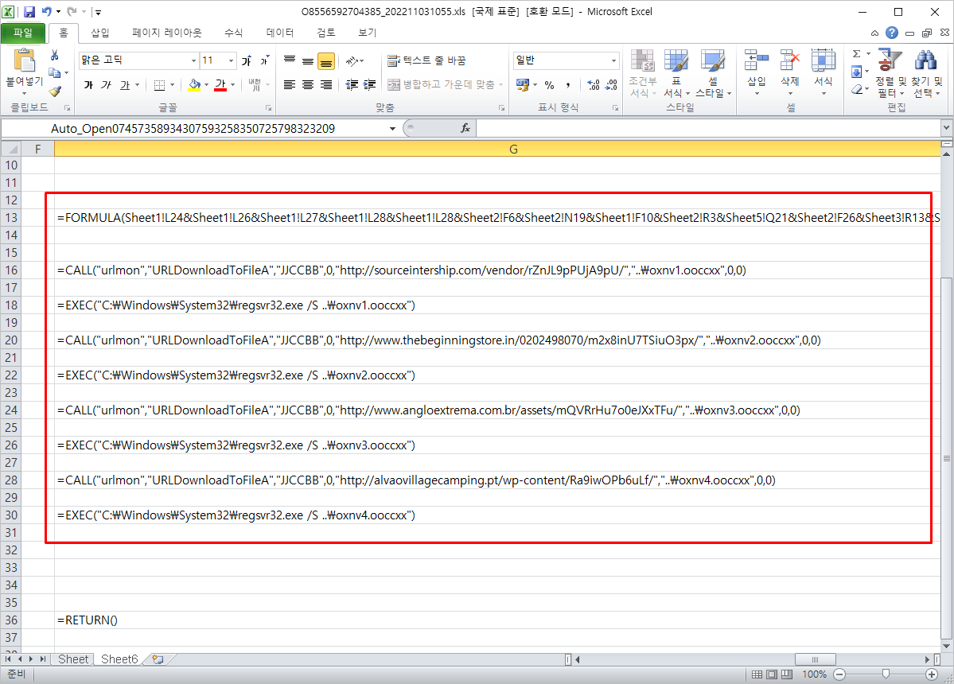
Task: Switch to the 페이지 레이아웃 tab
Action: [x=167, y=33]
